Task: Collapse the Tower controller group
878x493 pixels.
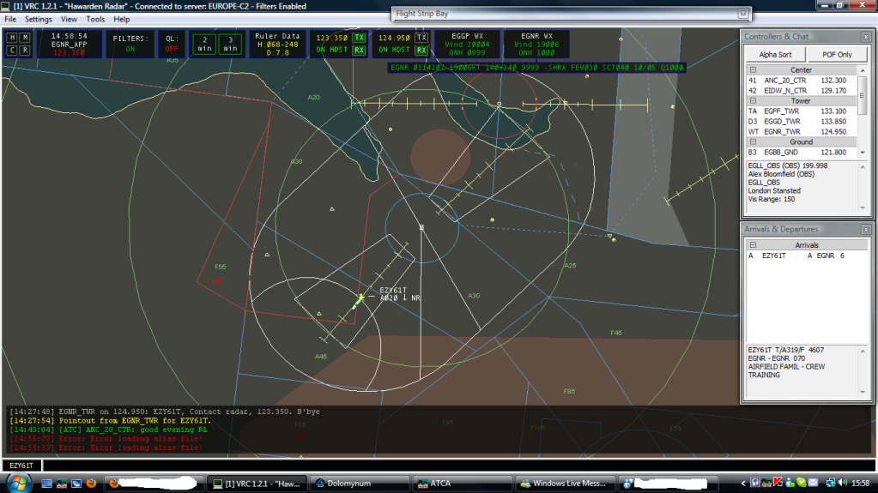Action: 753,101
